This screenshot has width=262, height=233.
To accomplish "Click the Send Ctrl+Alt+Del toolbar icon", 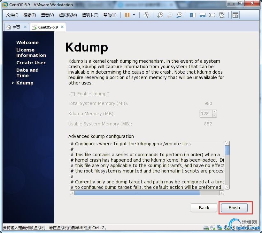I will 146,15.
